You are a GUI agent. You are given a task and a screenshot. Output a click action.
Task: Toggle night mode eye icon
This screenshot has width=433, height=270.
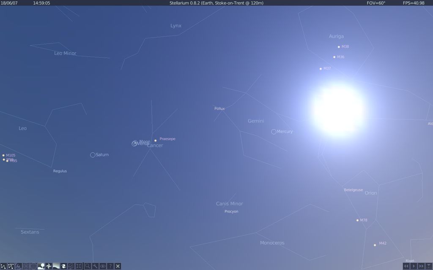[102, 266]
